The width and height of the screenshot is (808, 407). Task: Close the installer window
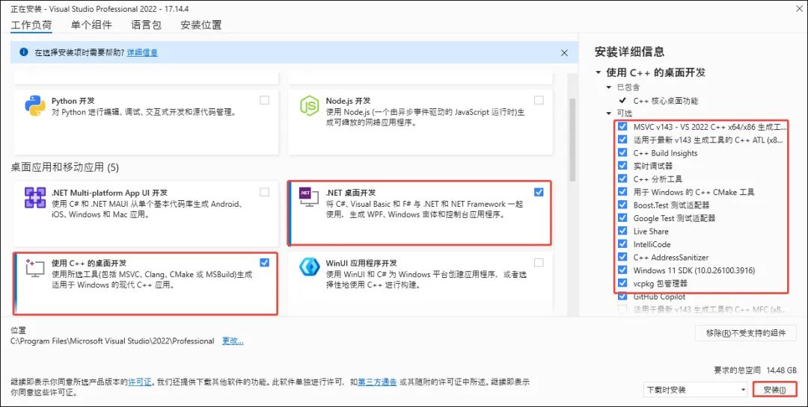coord(798,7)
